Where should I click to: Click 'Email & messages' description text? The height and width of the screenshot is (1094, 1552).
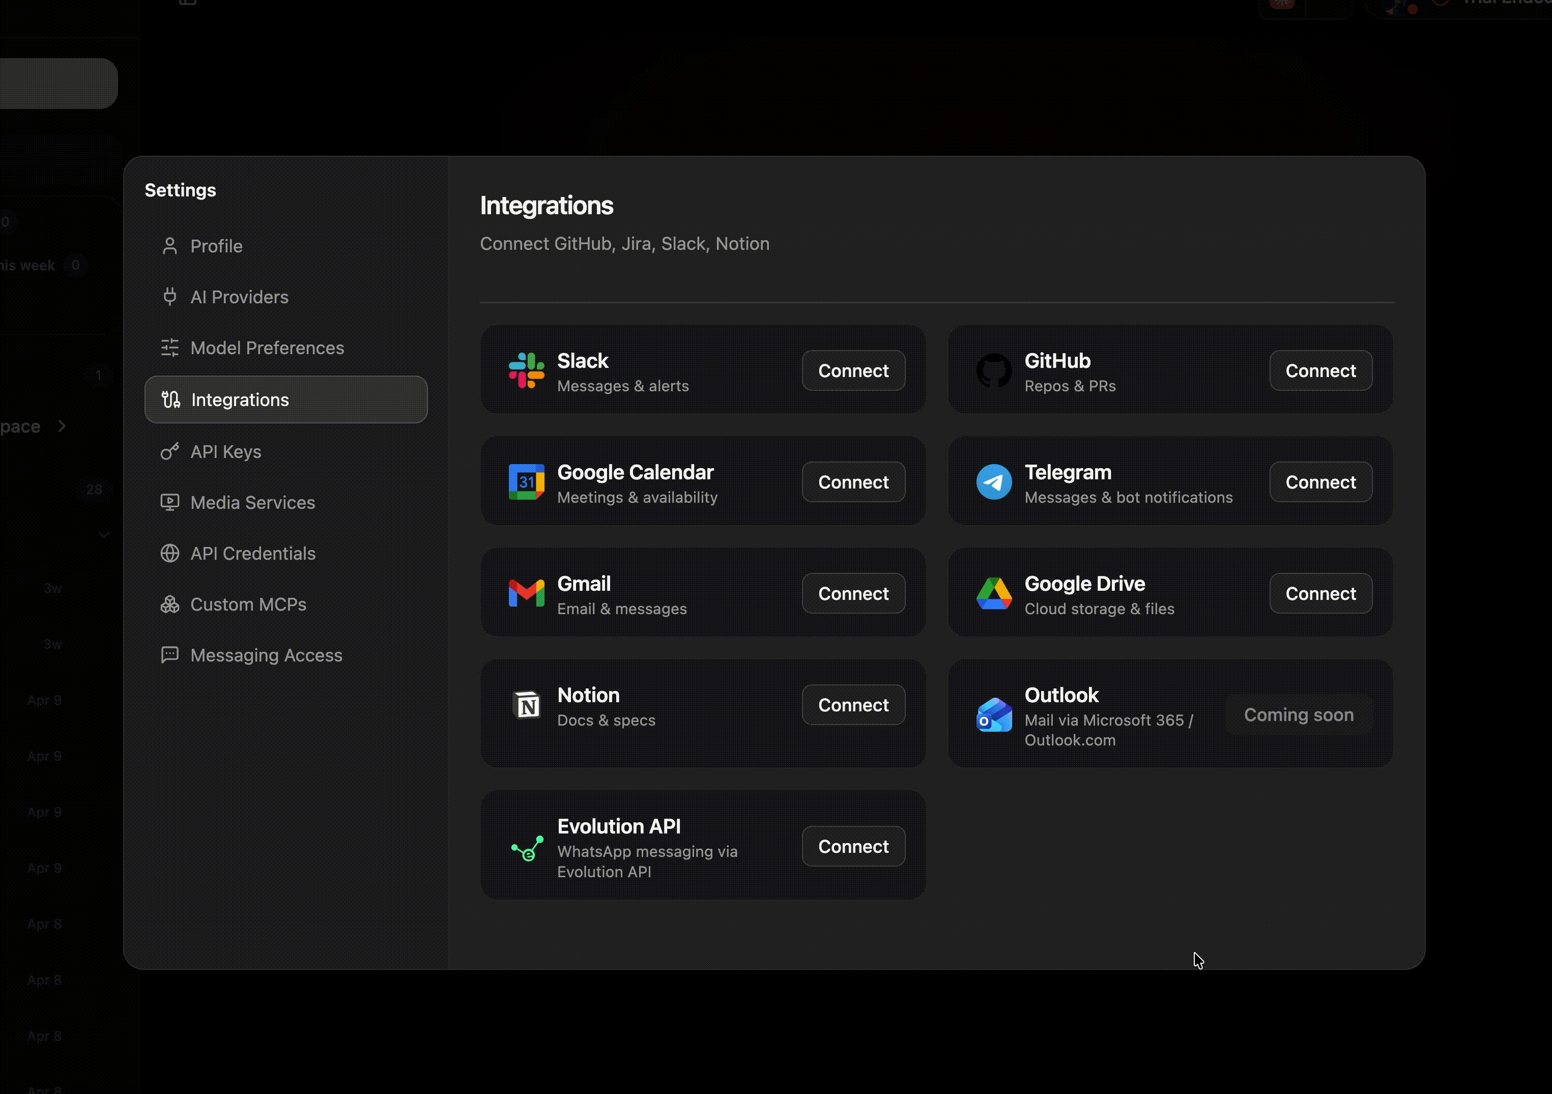621,609
